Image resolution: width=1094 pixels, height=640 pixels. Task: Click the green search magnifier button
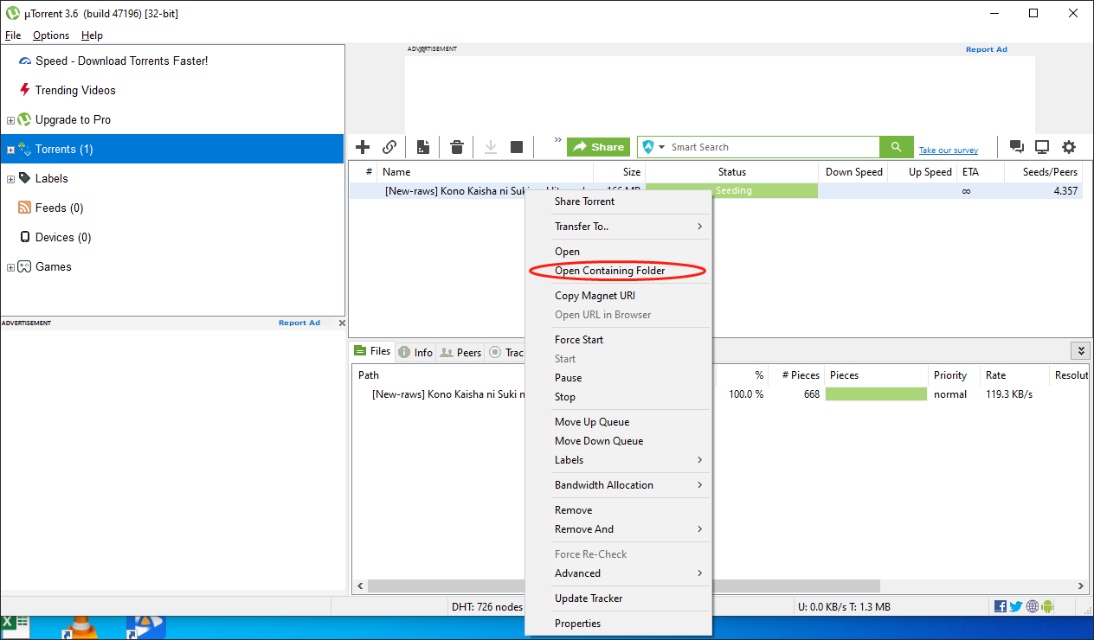(x=897, y=147)
